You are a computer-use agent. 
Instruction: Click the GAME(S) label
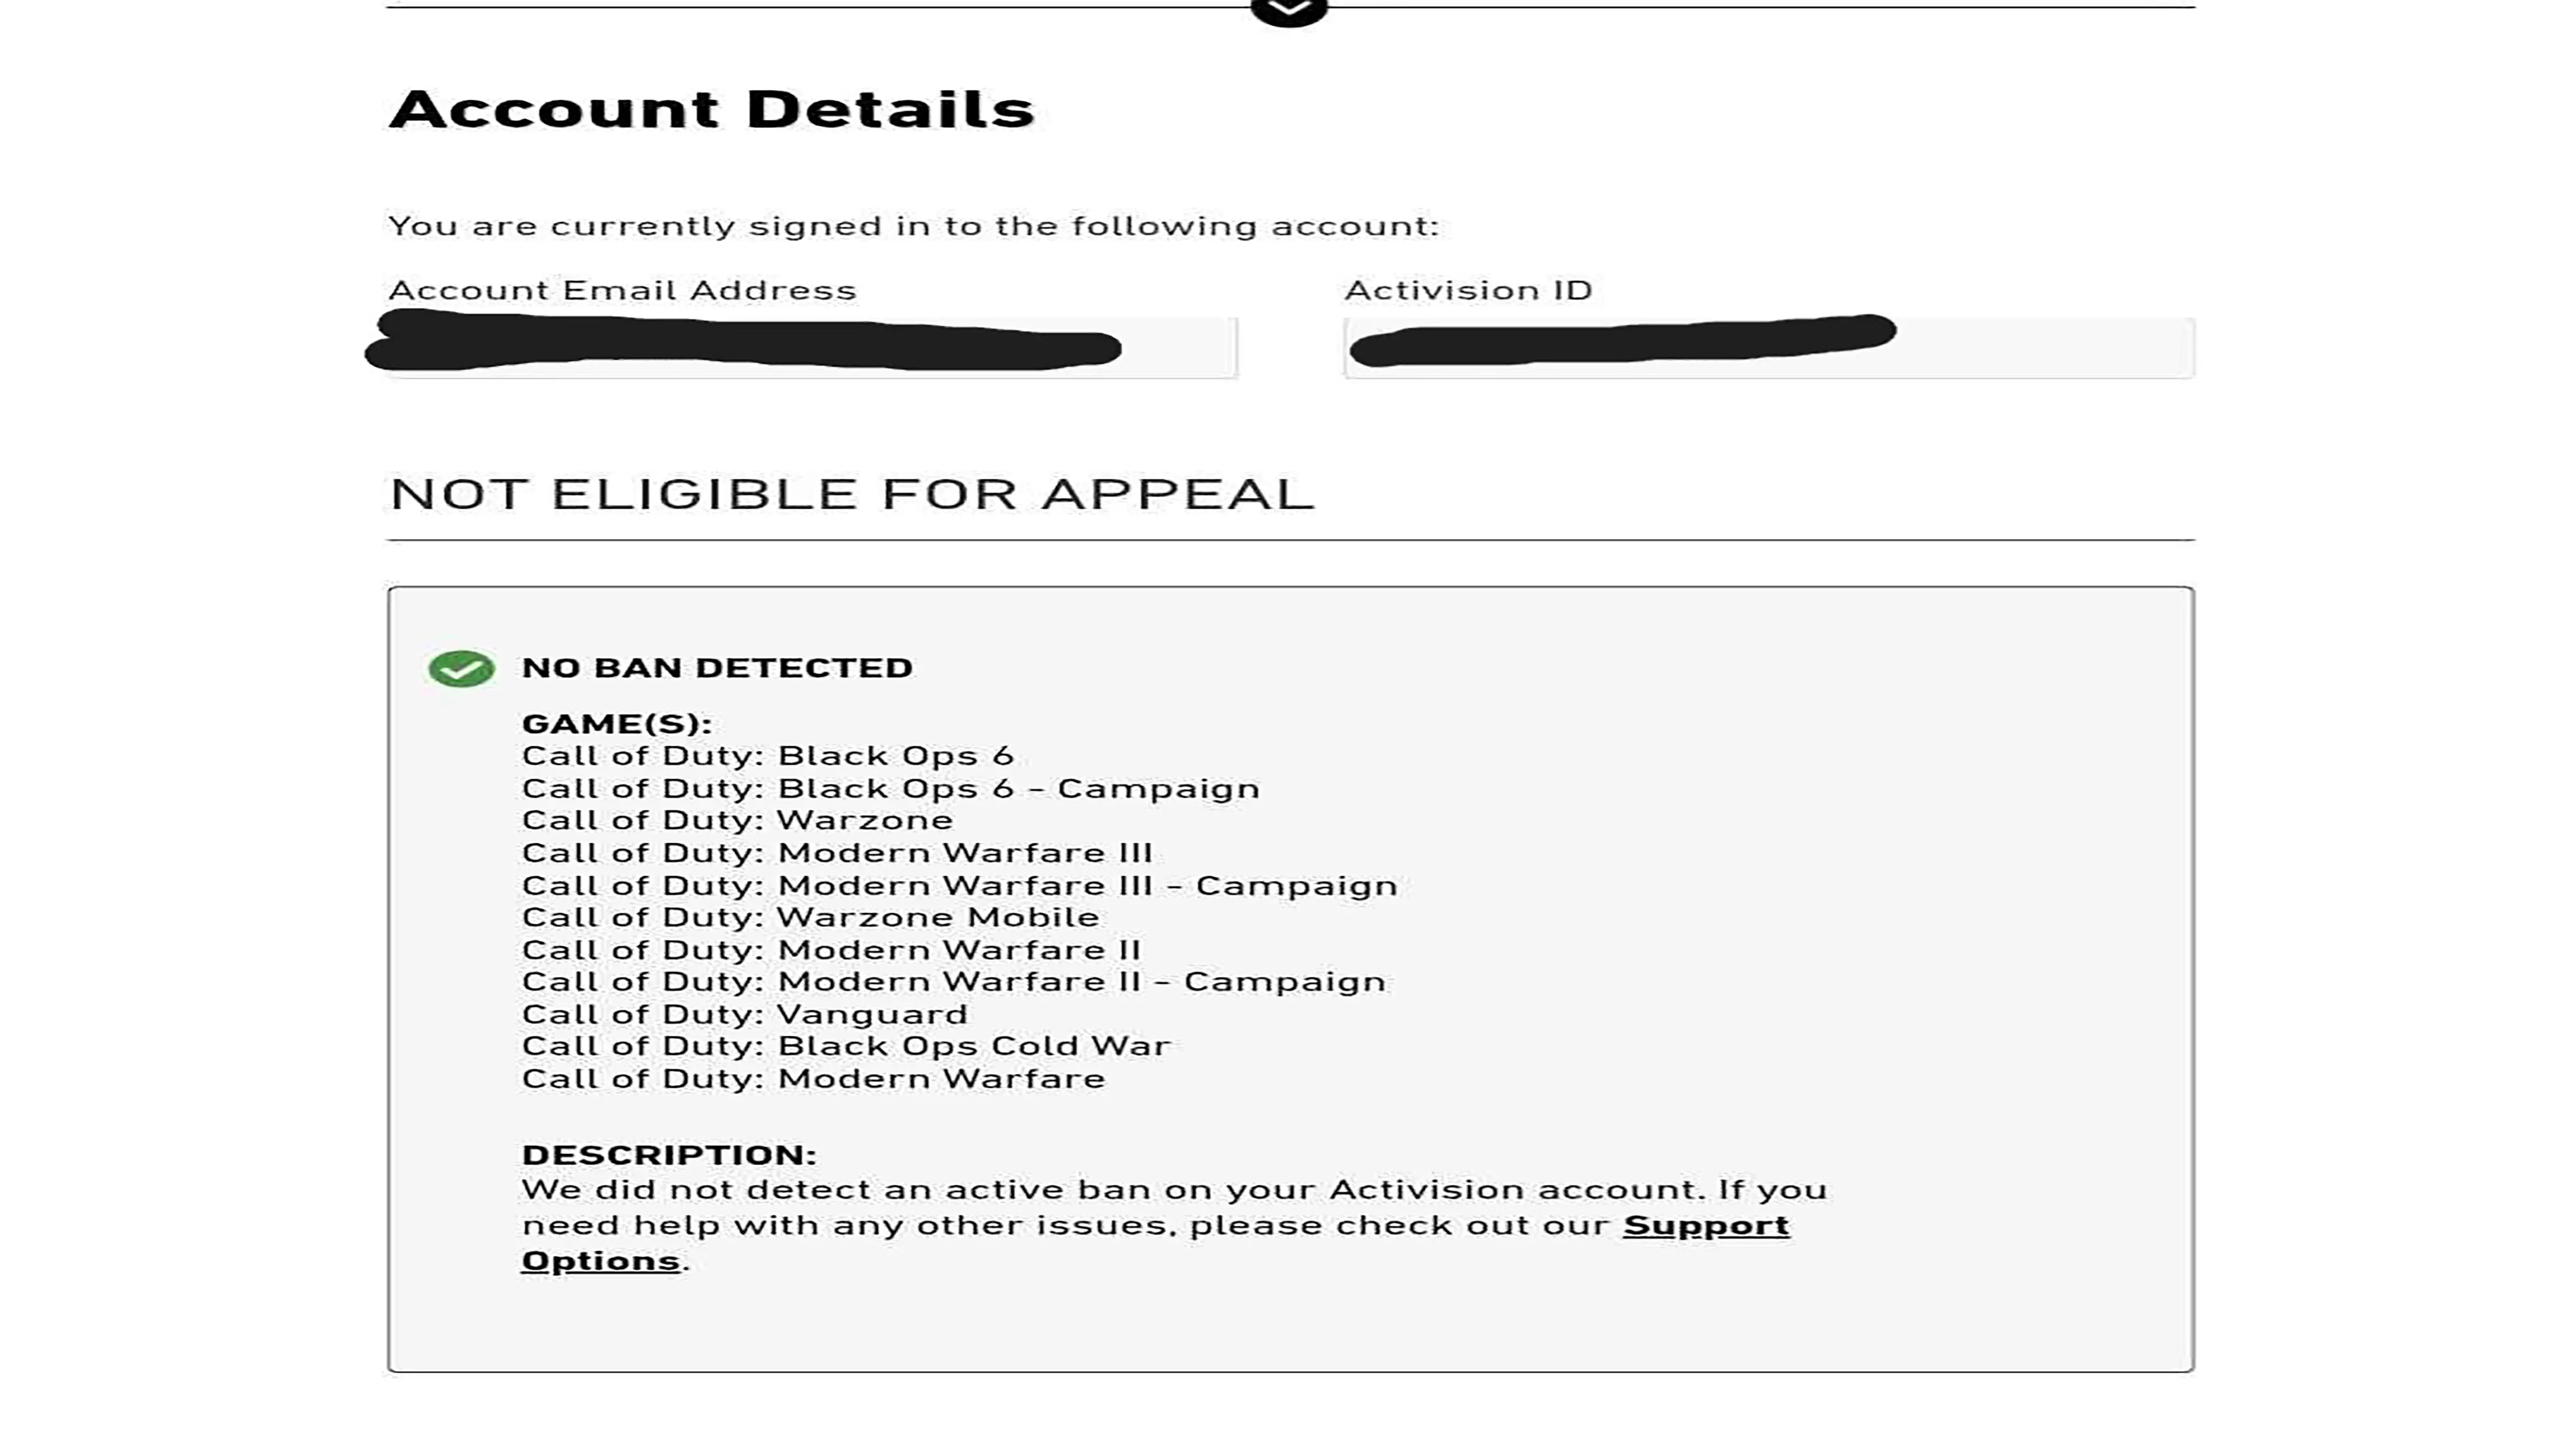click(x=616, y=723)
